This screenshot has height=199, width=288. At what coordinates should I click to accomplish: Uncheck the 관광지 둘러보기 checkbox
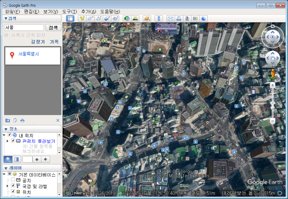(13, 141)
